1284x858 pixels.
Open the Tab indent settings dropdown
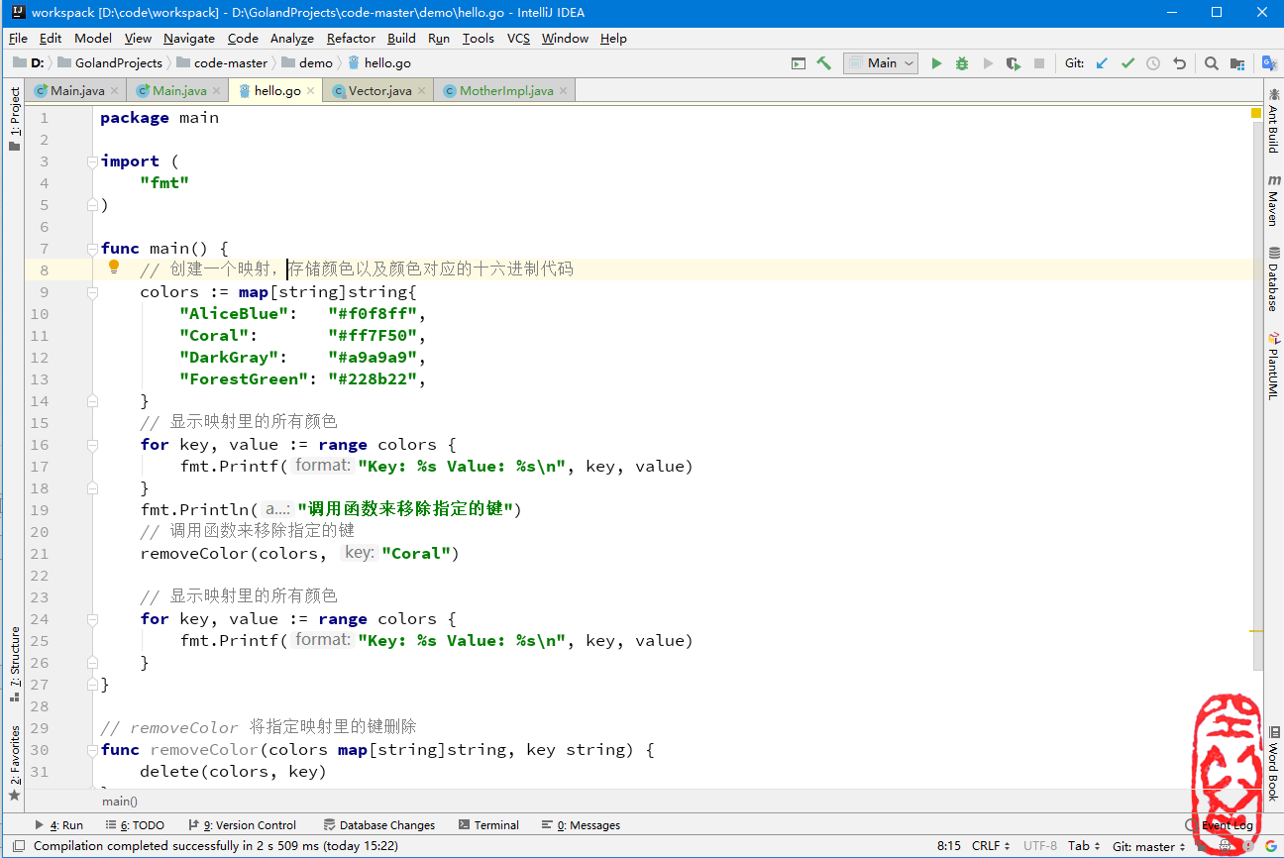click(1085, 846)
